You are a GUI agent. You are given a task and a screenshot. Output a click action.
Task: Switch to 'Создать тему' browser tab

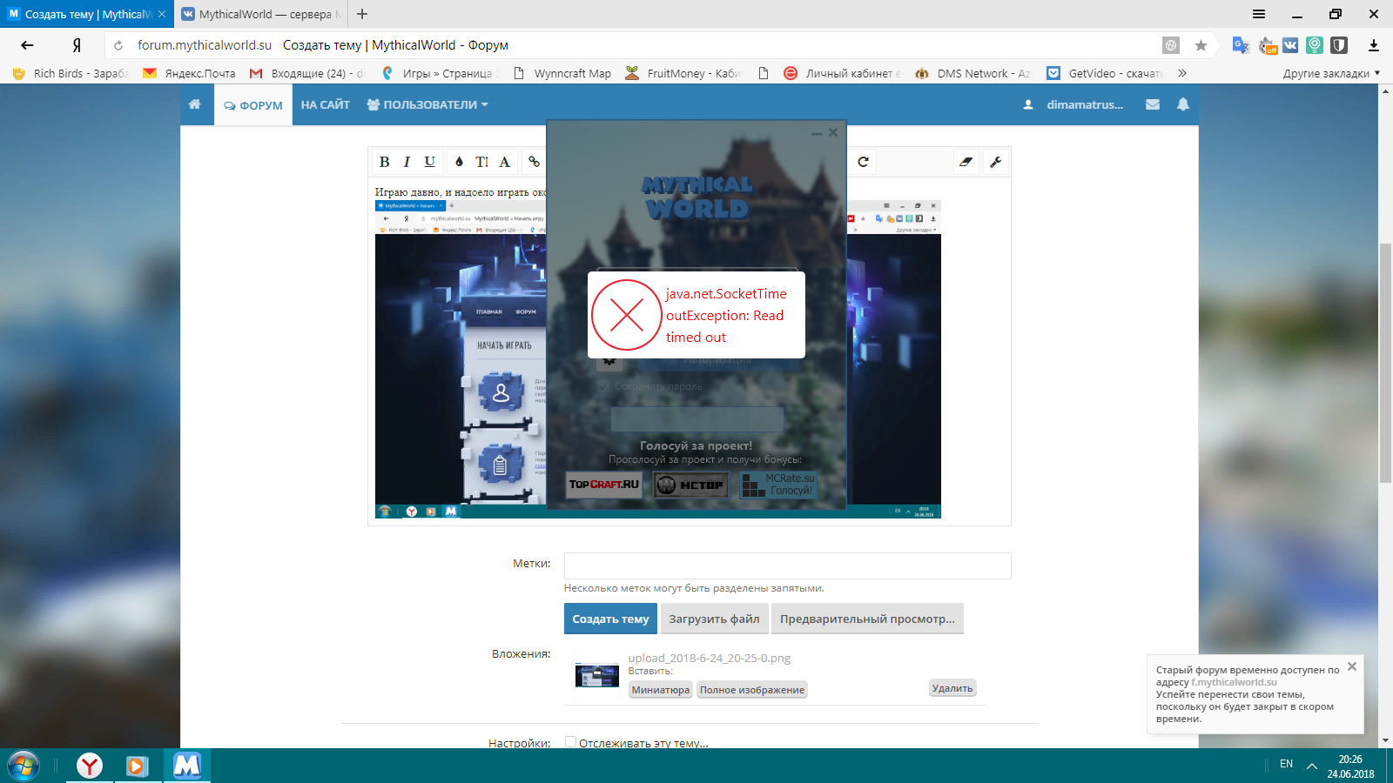87,14
